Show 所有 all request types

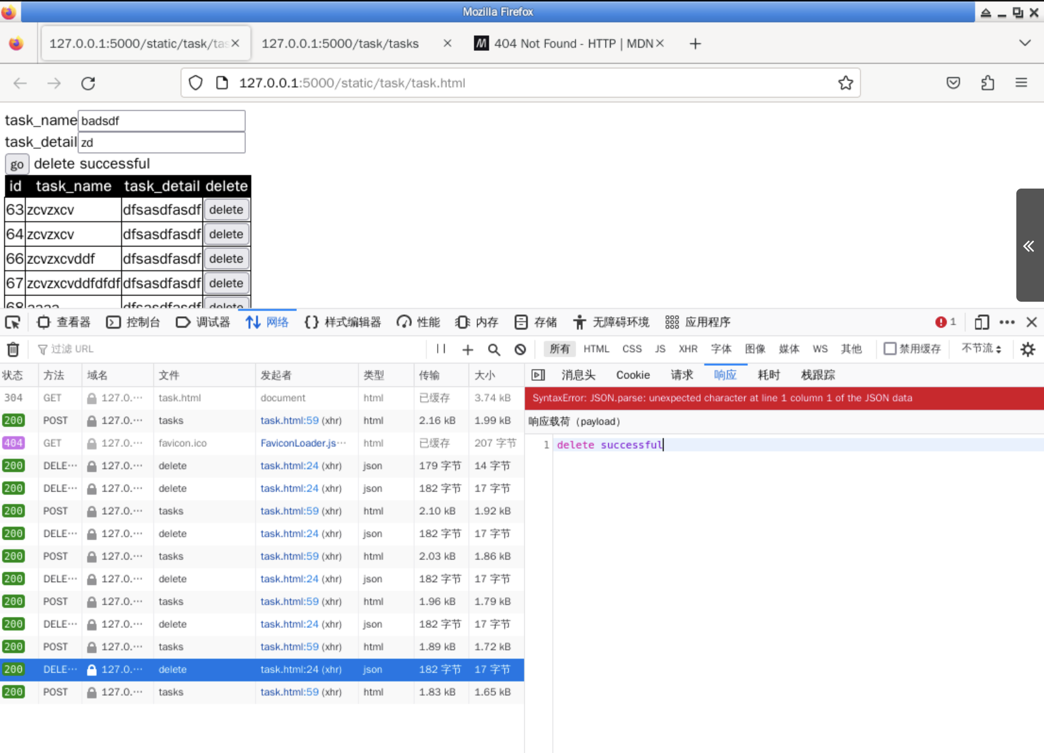point(560,349)
